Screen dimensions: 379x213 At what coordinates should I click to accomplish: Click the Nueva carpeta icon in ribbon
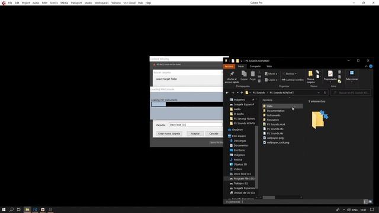point(310,77)
